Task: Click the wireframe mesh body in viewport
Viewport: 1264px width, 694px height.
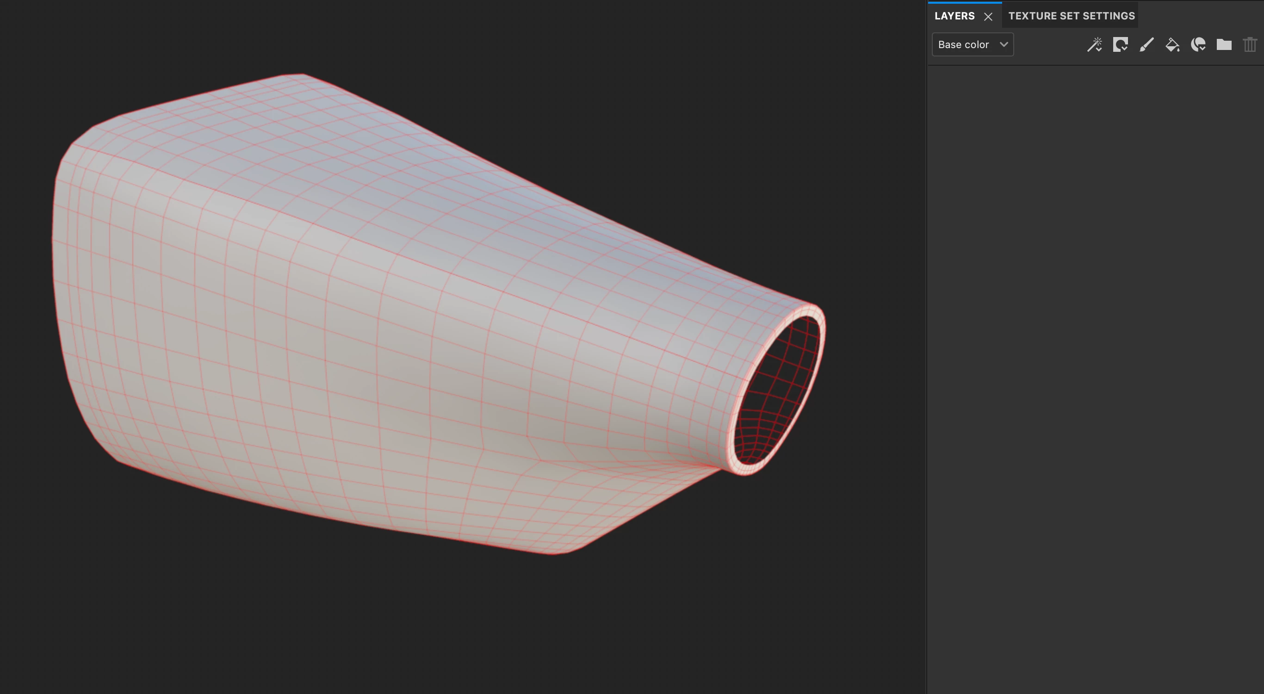Action: pos(417,319)
